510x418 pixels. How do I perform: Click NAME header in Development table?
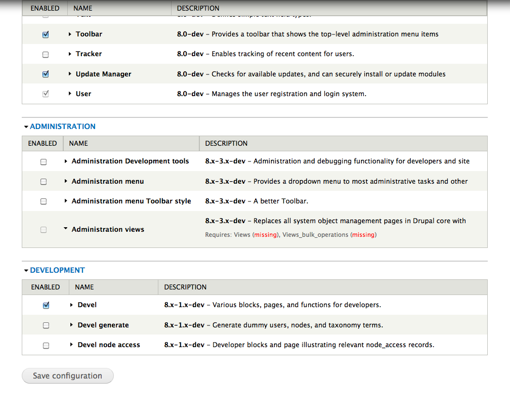coord(84,287)
